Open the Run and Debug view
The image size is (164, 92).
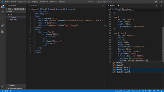tap(3, 25)
